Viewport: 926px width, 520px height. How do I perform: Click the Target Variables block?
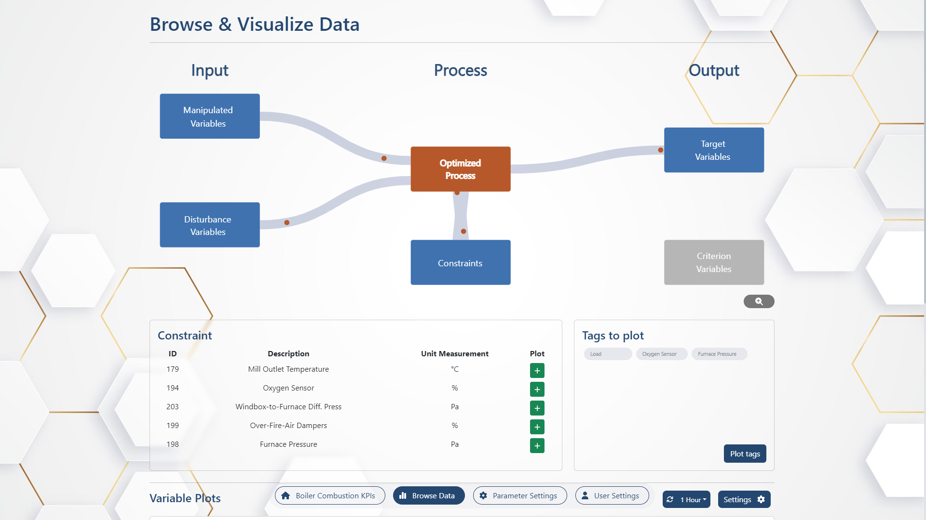(714, 150)
